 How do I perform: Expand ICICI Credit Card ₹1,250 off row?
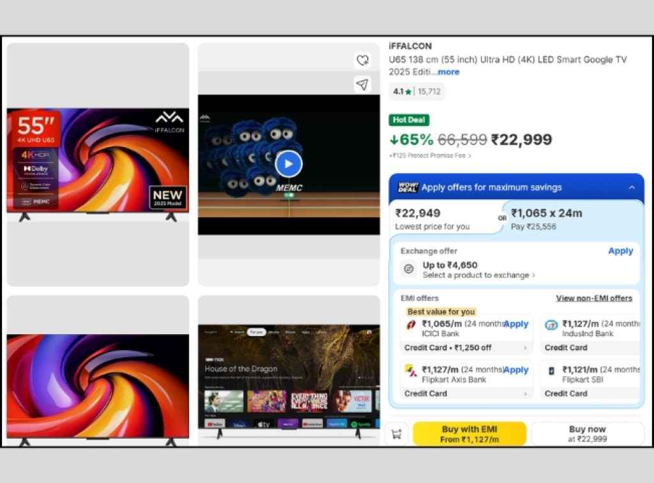[467, 348]
